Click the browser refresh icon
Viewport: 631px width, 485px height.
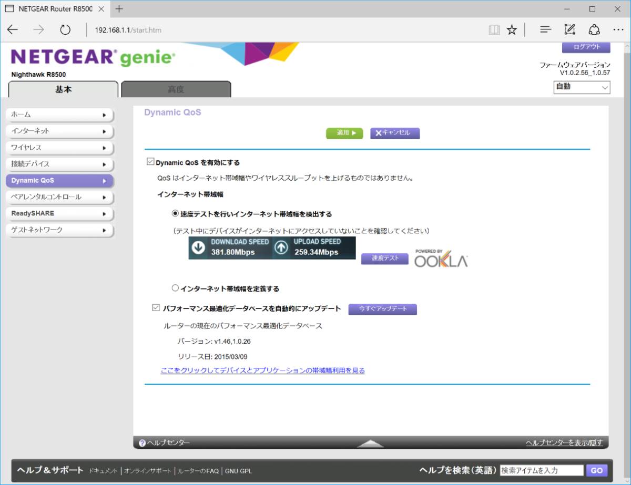point(65,30)
